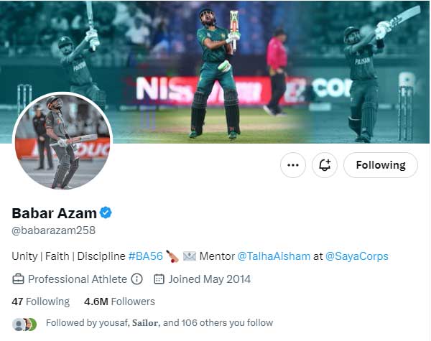The width and height of the screenshot is (431, 341).
Task: Click the info icon beside Professional Athlete
Action: coord(136,279)
